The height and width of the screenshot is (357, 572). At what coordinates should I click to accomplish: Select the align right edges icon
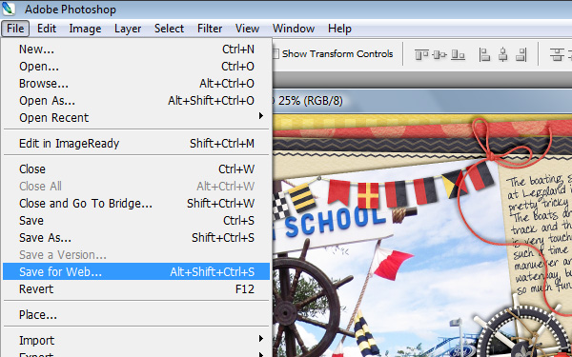pos(521,55)
